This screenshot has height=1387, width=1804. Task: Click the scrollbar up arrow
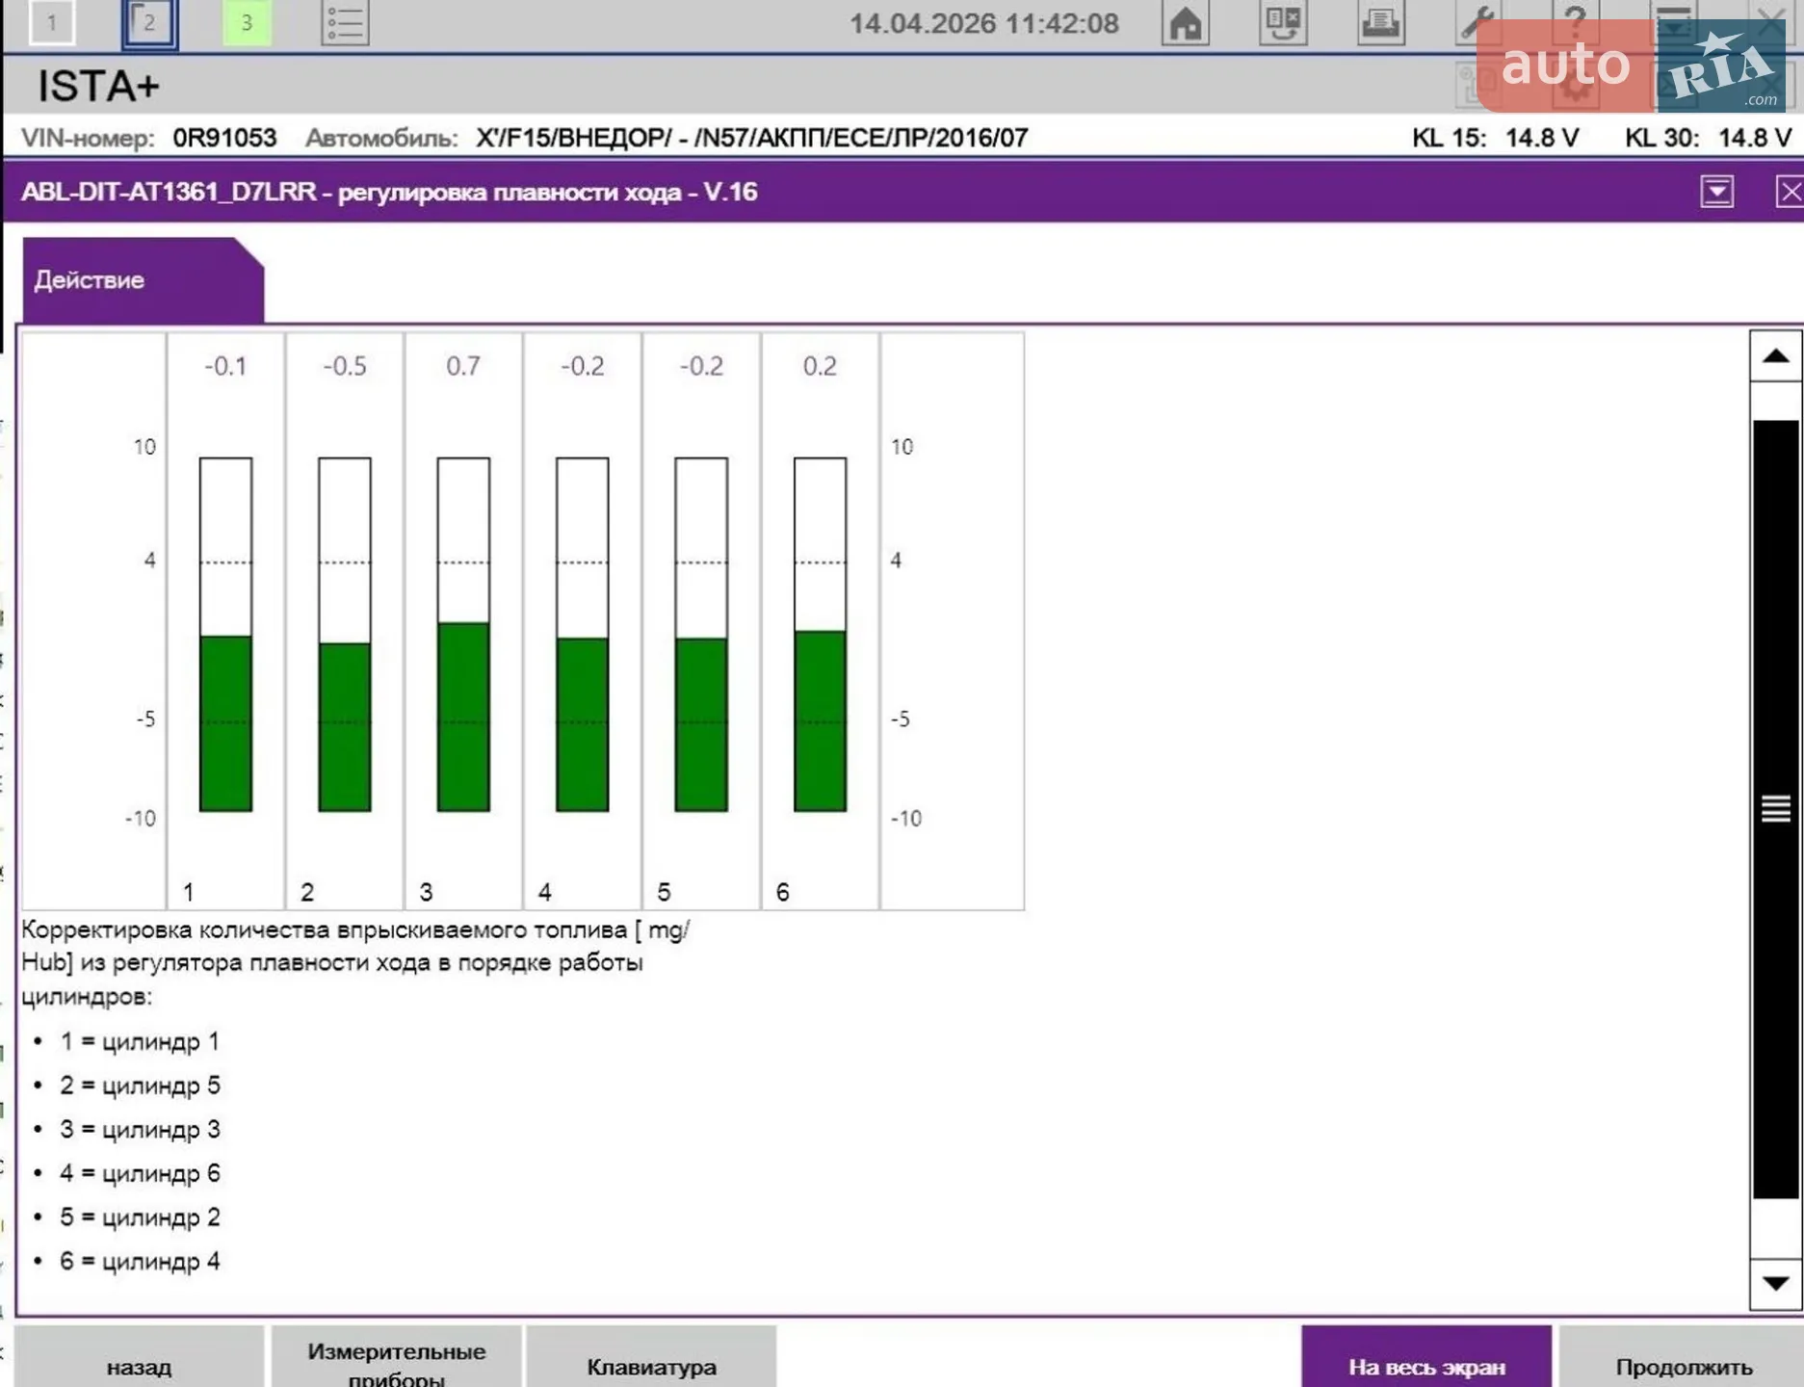1775,356
